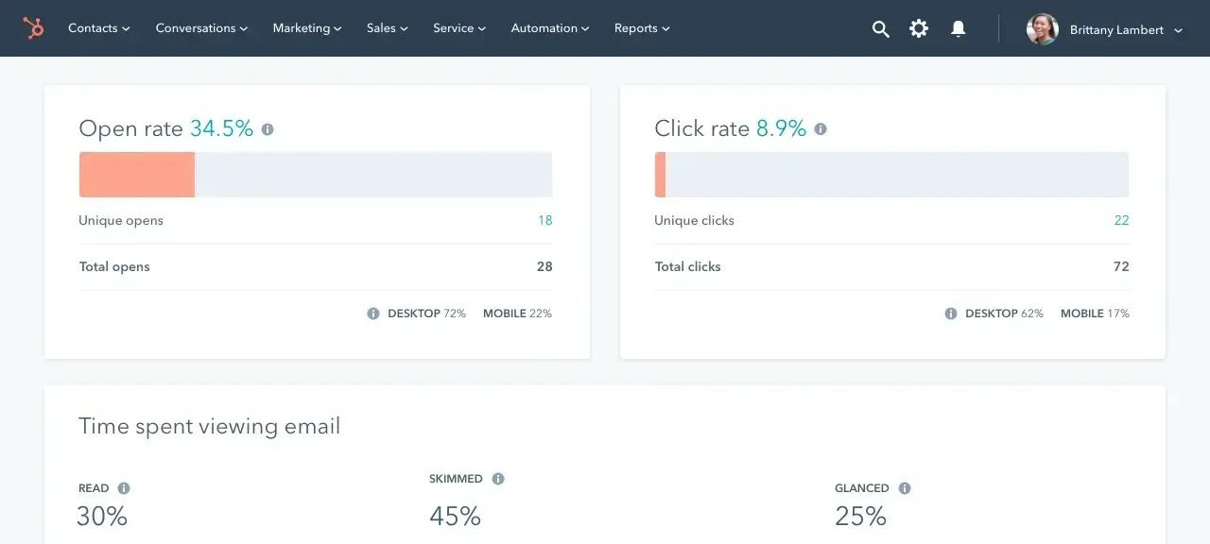Click the Click rate progress bar
Screen dimensions: 1210x544
pyautogui.click(x=891, y=175)
